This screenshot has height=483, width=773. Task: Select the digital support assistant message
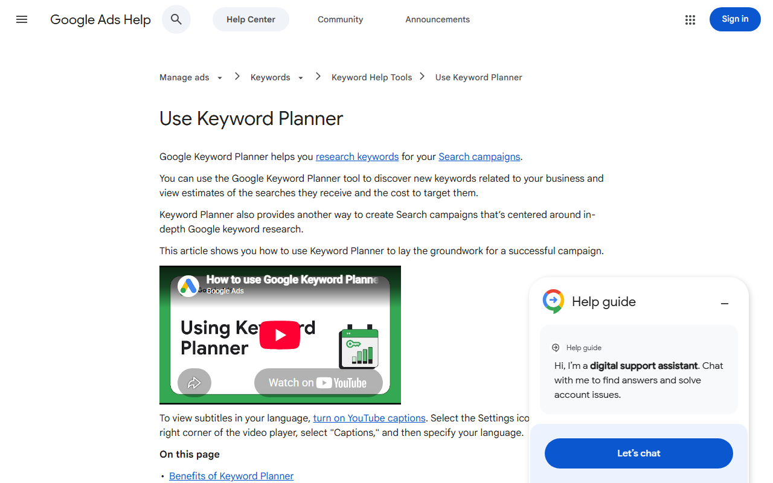tap(639, 369)
